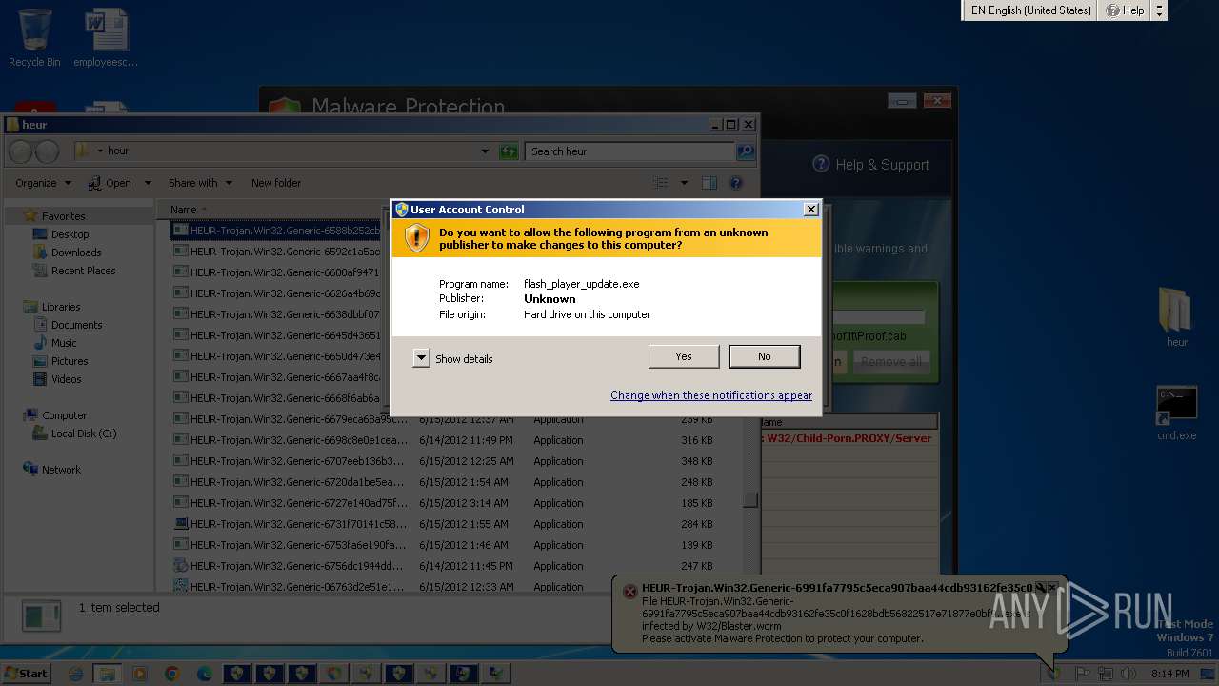Click New folder in Explorer toolbar
Image resolution: width=1219 pixels, height=686 pixels.
click(276, 183)
